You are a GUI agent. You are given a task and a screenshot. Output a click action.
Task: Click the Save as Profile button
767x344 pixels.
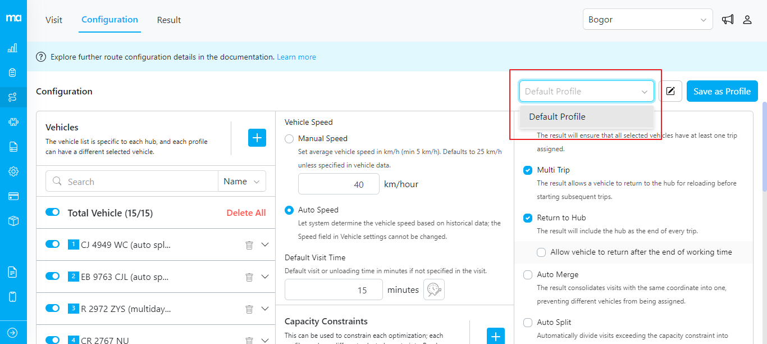coord(722,91)
